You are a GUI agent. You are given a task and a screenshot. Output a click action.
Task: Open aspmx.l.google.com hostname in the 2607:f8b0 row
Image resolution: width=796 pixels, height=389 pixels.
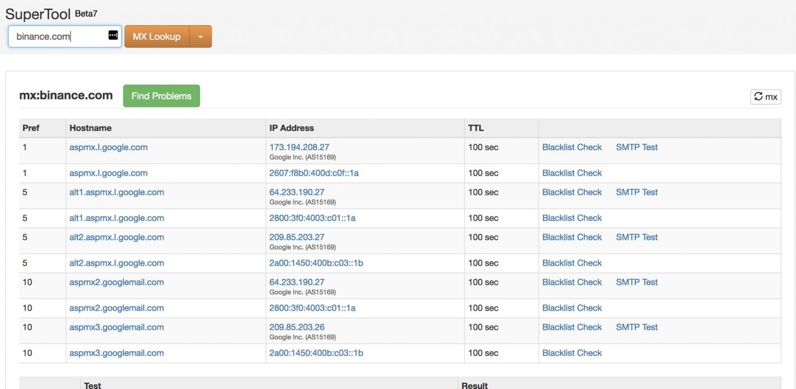click(109, 173)
